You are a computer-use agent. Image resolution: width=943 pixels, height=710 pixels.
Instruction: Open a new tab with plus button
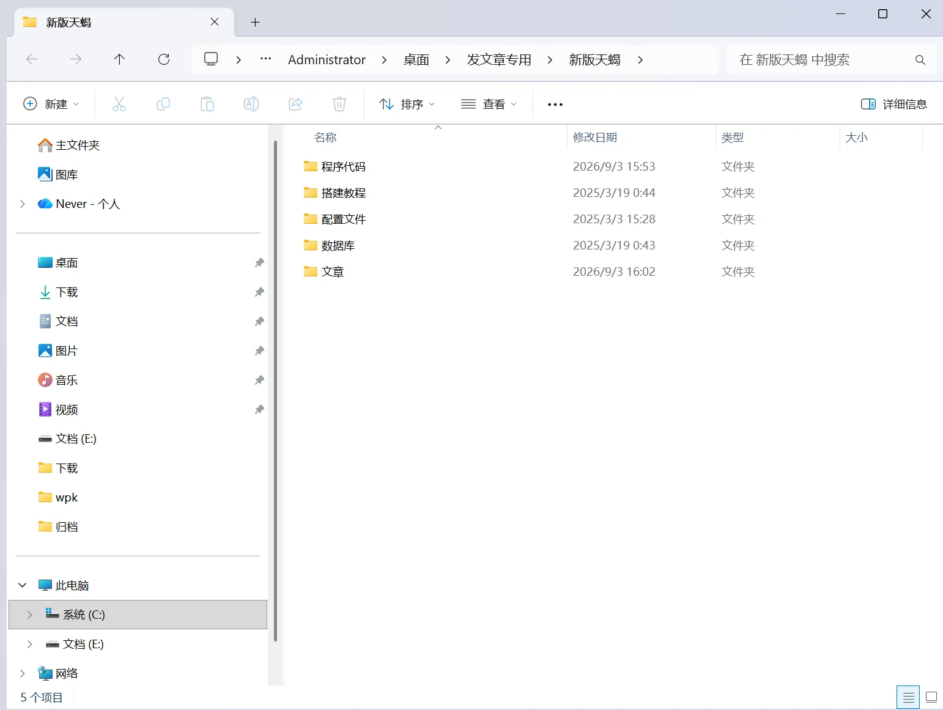coord(255,23)
